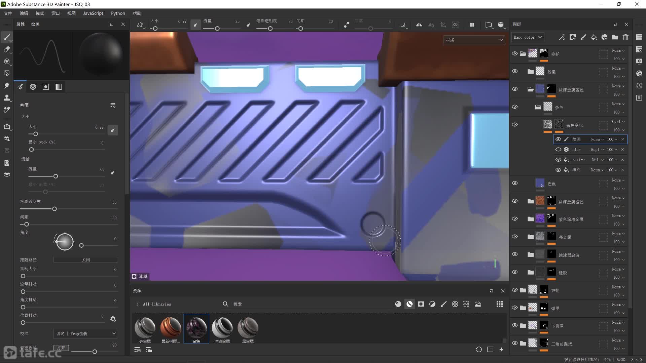This screenshot has height=363, width=646.
Task: Toggle symmetry in the top toolbar
Action: (x=419, y=25)
